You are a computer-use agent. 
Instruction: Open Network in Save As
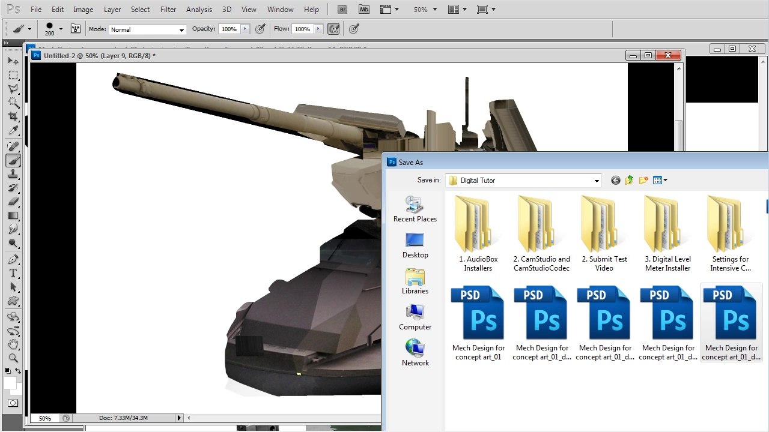[x=415, y=353]
